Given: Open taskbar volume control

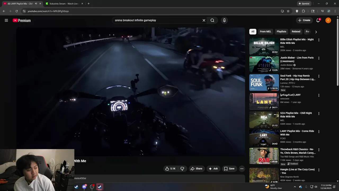Looking at the screenshot, I should click(x=316, y=187).
